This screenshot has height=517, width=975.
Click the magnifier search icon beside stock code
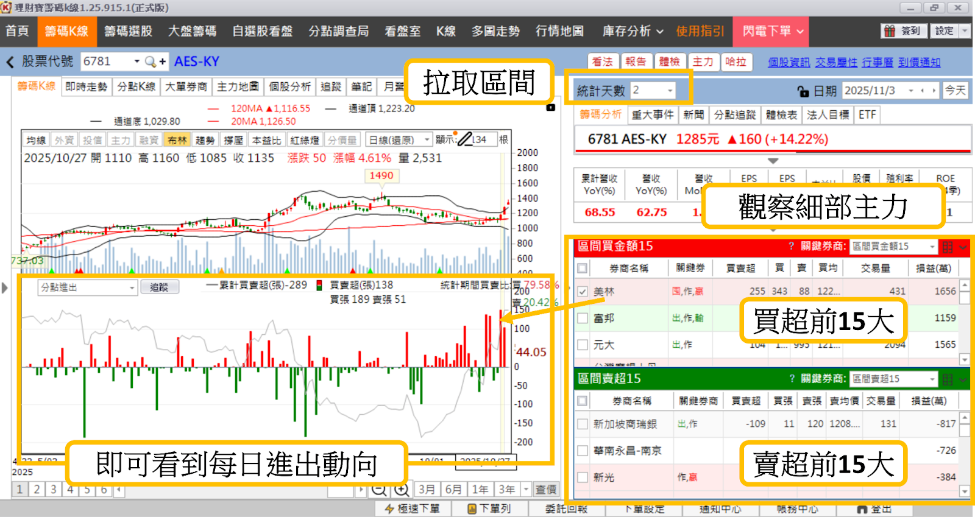click(x=150, y=62)
